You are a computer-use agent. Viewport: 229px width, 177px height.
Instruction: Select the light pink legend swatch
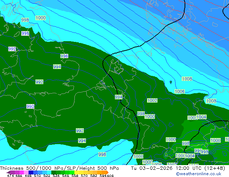tap(26, 172)
